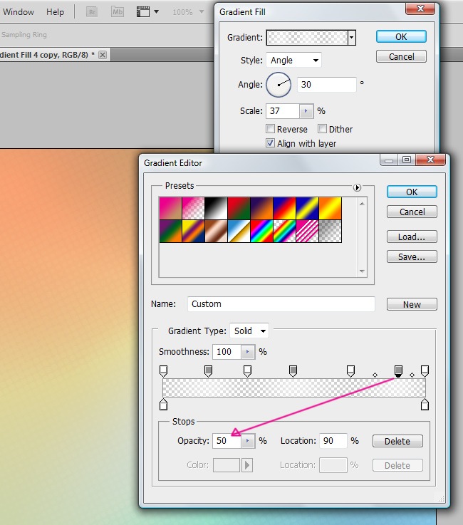This screenshot has height=525, width=463.
Task: Open the Help menu
Action: 55,12
